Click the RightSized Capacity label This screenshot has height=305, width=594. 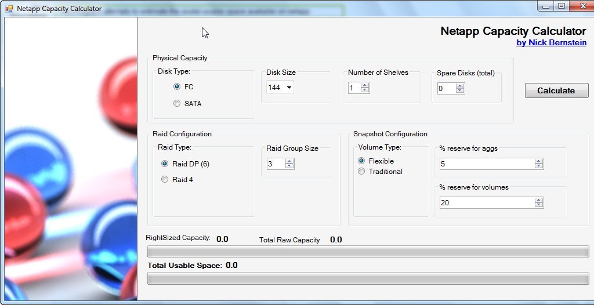[x=178, y=238]
